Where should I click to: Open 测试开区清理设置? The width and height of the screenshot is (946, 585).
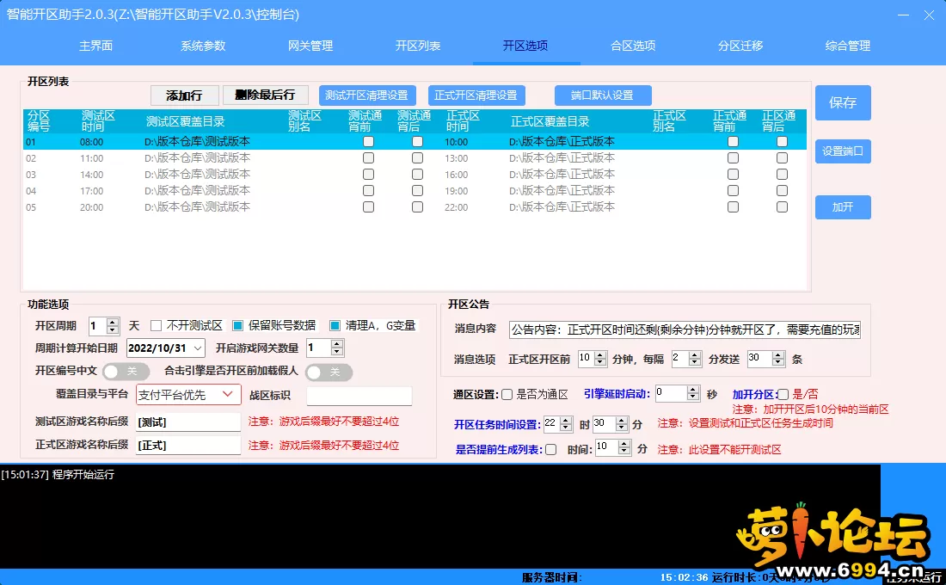point(366,95)
